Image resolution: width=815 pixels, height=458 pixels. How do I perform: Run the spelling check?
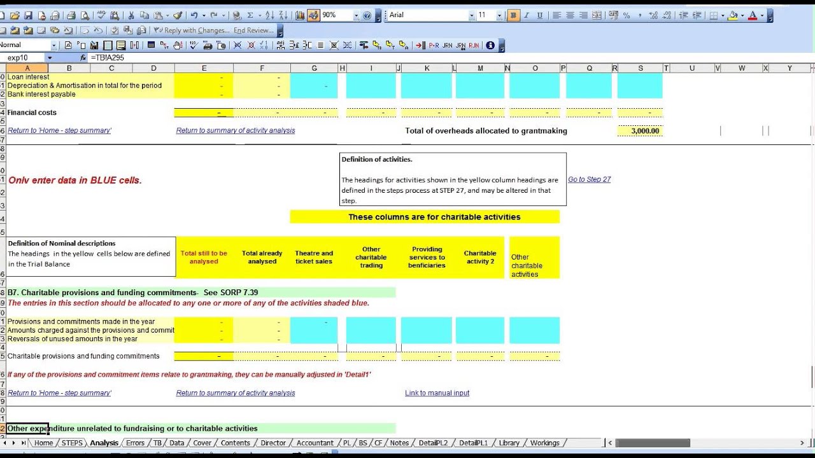coord(101,15)
